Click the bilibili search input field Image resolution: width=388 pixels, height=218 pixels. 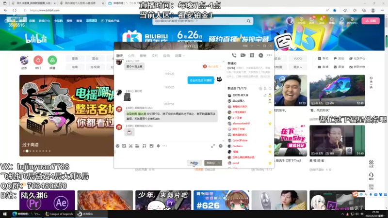point(199,21)
